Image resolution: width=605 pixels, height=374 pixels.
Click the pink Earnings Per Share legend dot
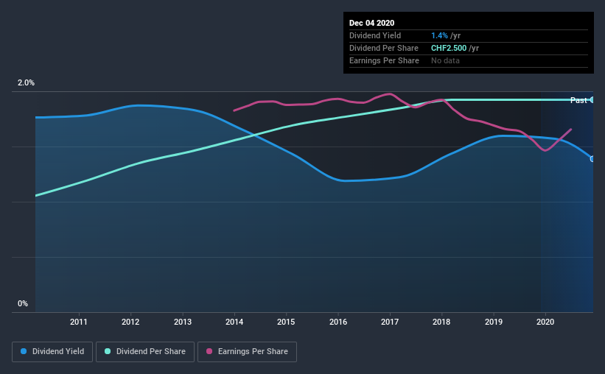[x=209, y=351]
